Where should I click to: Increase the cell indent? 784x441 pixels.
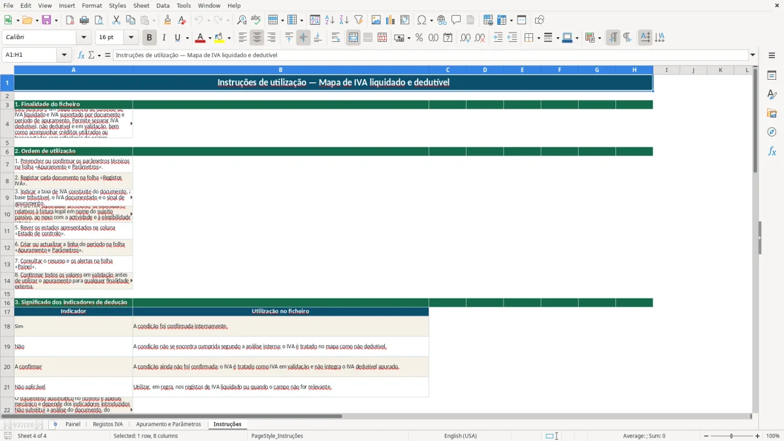coord(498,38)
